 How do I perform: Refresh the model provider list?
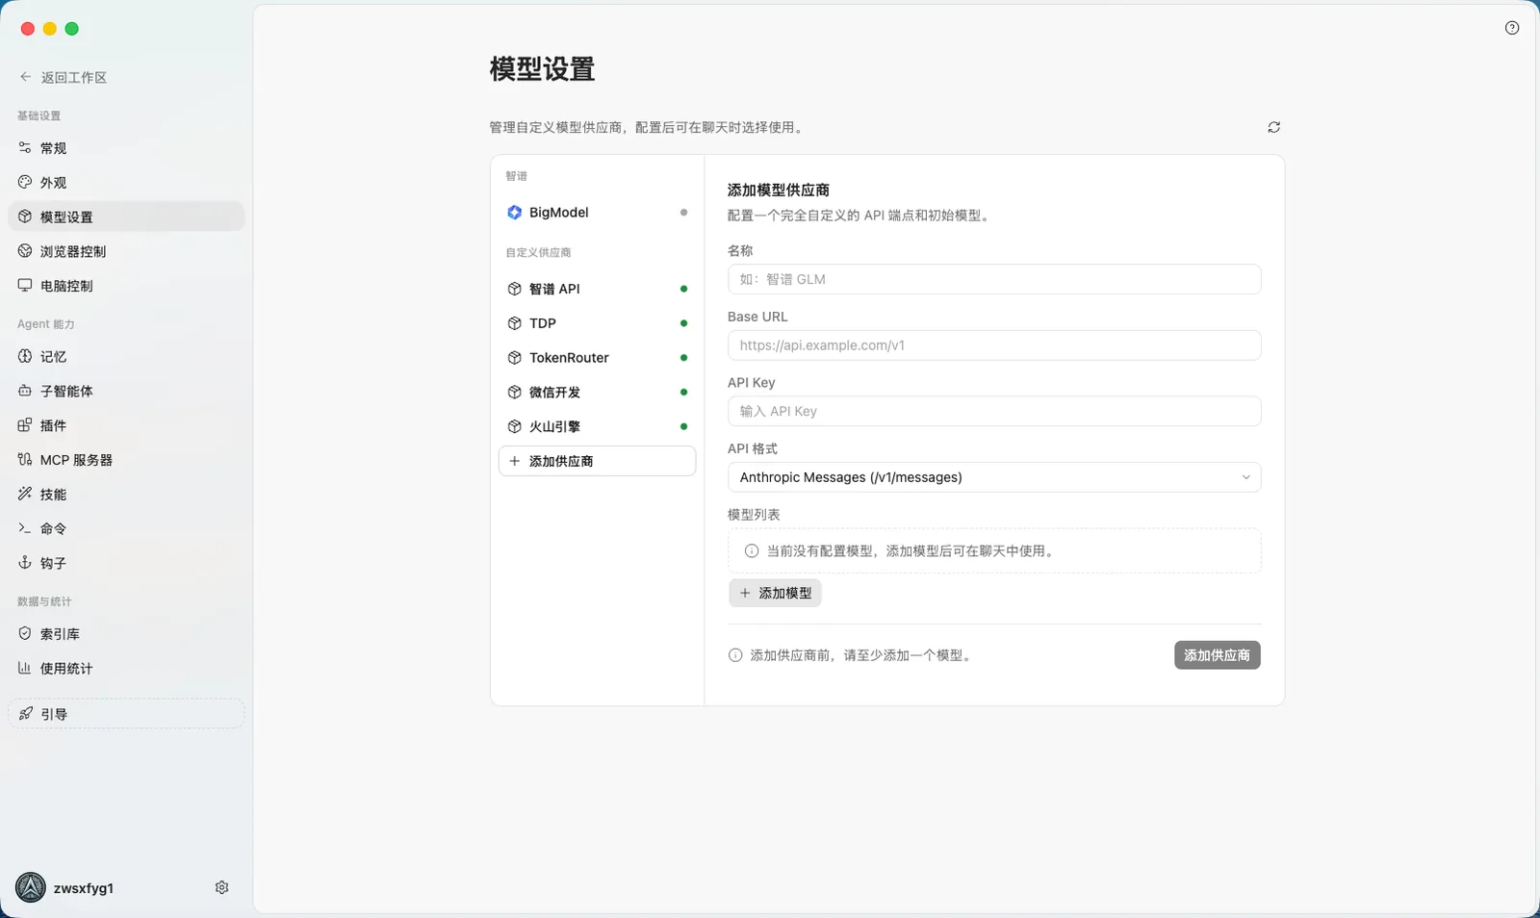pyautogui.click(x=1273, y=127)
